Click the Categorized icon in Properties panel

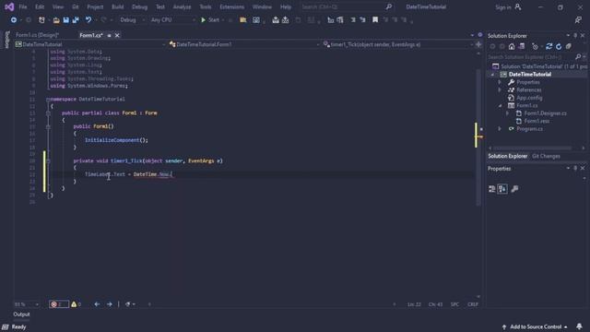pyautogui.click(x=491, y=189)
